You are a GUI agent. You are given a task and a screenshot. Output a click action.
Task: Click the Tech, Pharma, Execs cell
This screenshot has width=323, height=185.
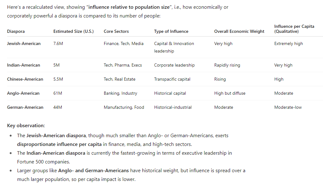coord(123,65)
